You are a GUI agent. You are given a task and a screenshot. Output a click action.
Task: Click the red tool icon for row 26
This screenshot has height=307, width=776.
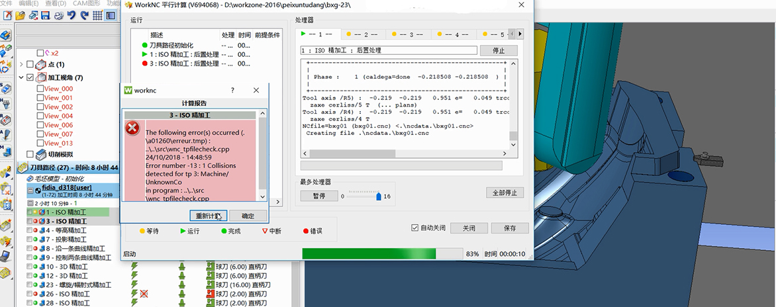[x=210, y=294]
